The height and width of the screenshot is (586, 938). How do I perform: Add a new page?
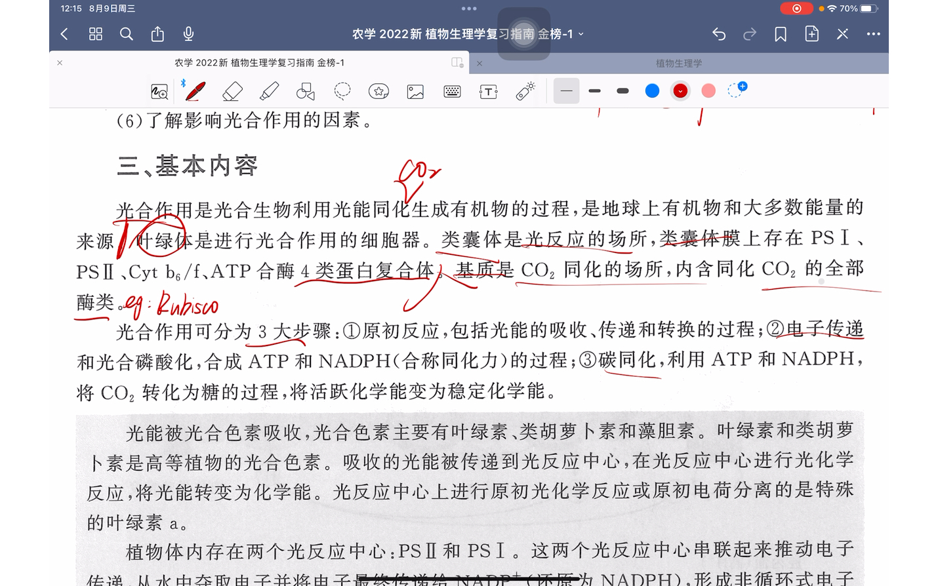(811, 34)
